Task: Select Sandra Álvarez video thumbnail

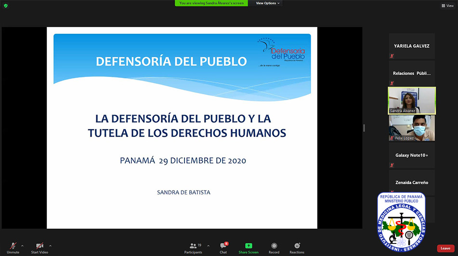Action: pos(412,101)
